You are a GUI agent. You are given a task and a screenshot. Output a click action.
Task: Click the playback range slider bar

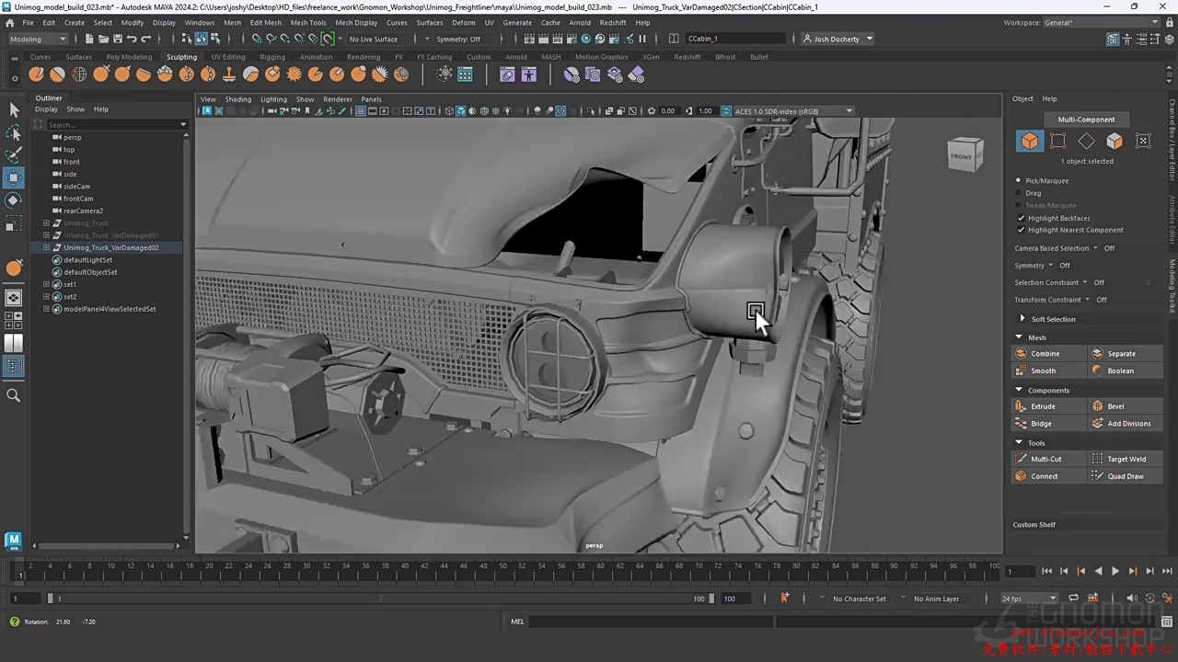(x=377, y=599)
